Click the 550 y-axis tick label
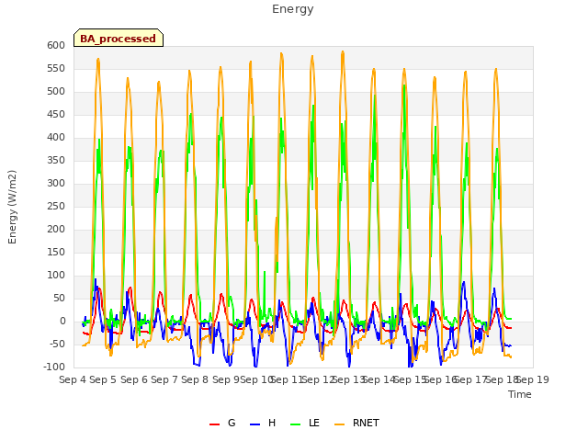Image resolution: width=588 pixels, height=441 pixels. (x=56, y=69)
